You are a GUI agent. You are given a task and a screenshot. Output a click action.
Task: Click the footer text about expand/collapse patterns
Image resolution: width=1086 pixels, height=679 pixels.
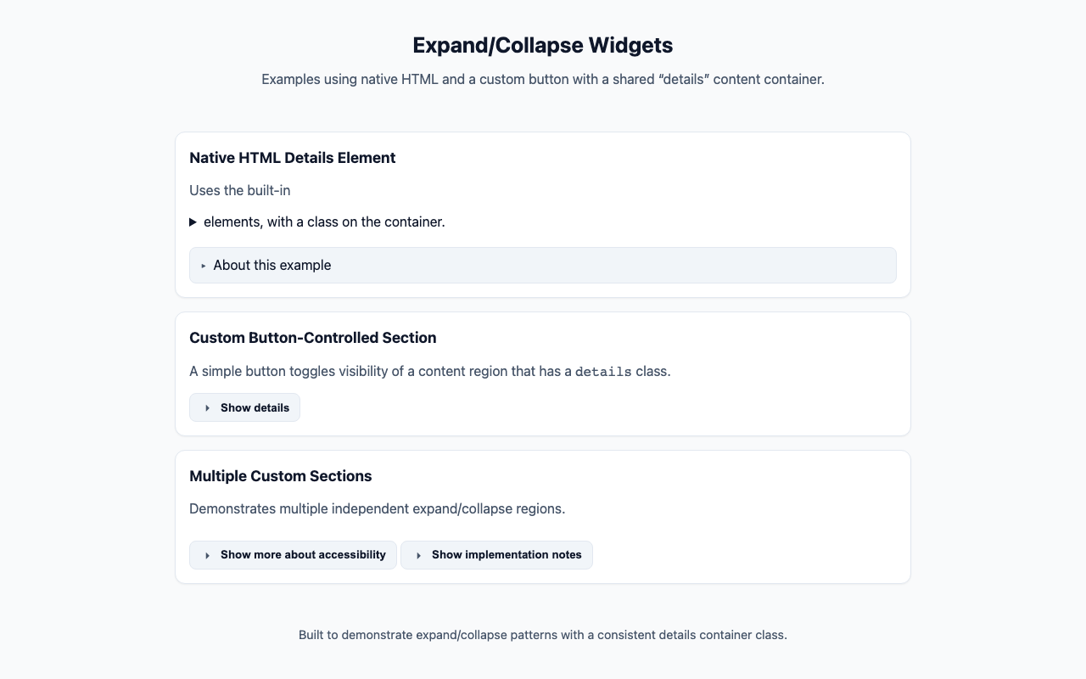542,635
